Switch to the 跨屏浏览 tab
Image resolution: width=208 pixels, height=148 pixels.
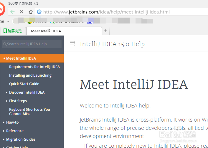(x=13, y=31)
